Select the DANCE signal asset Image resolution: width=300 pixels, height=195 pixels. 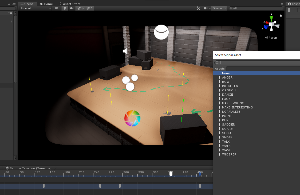pyautogui.click(x=256, y=95)
